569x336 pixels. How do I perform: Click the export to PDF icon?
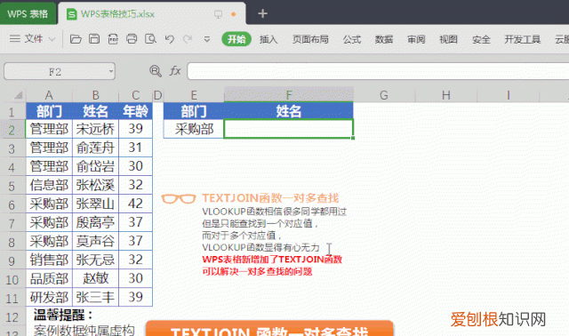(113, 39)
